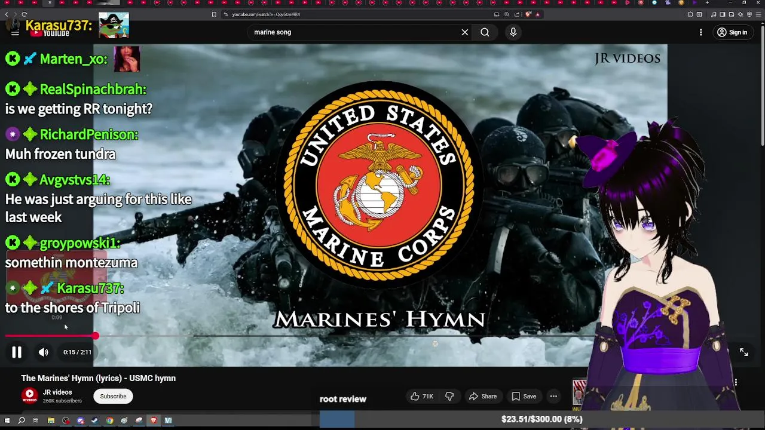Click the donation goal '$23.51/$300.00 (8%)' bar
The image size is (765, 430).
tap(541, 419)
